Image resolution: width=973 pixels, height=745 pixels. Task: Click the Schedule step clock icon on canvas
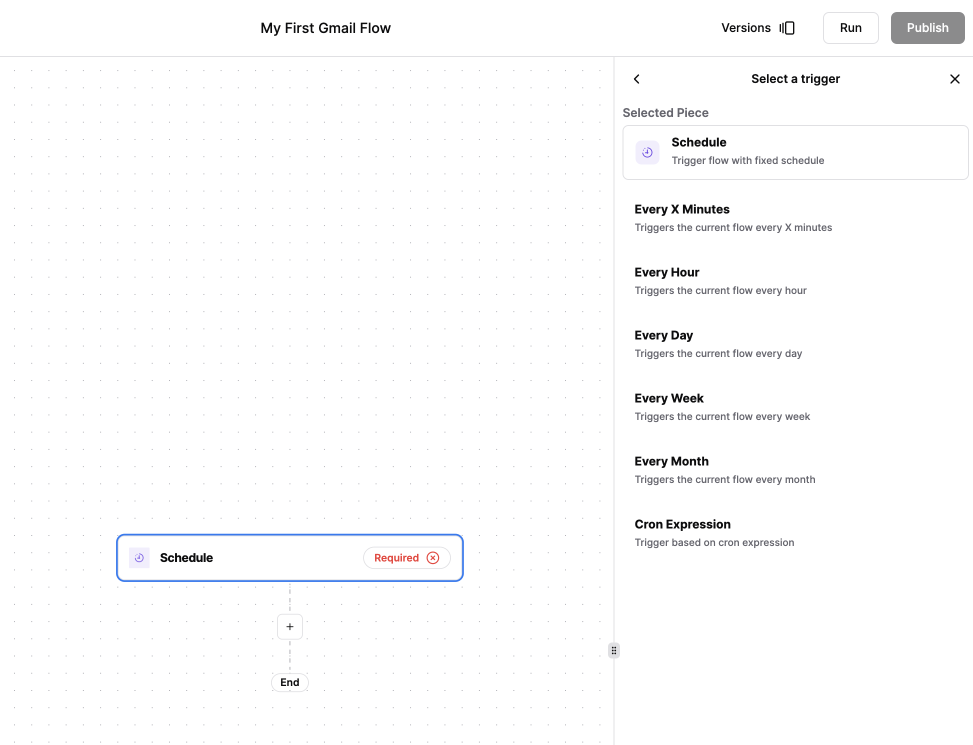[139, 557]
